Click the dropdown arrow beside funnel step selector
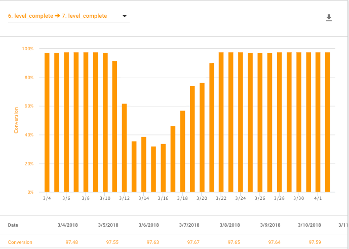Viewport: 349px width, 249px height. 124,16
